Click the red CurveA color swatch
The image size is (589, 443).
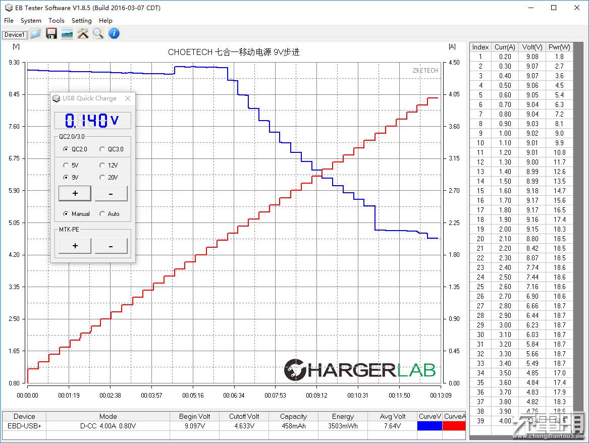point(454,426)
